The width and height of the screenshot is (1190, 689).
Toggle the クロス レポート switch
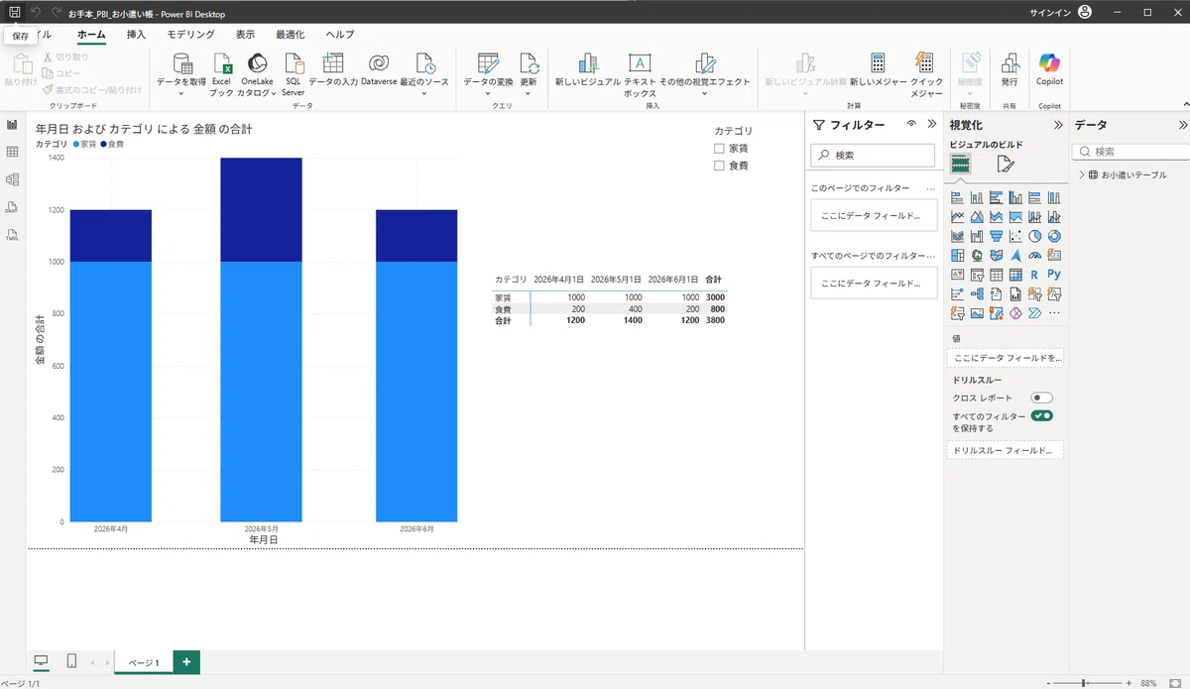tap(1041, 398)
